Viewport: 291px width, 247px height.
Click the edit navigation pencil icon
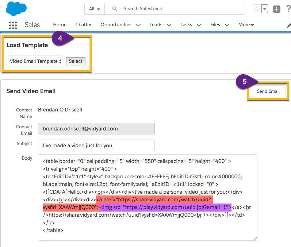[289, 25]
